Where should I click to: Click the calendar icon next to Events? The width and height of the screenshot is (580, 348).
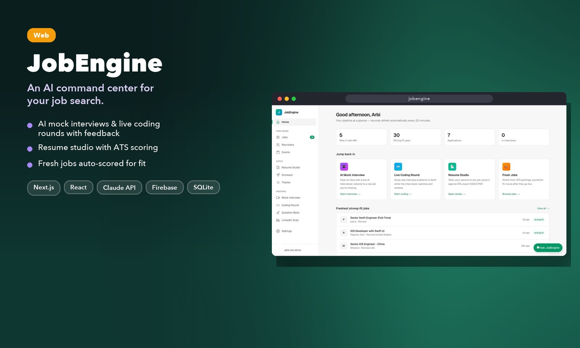coord(278,153)
